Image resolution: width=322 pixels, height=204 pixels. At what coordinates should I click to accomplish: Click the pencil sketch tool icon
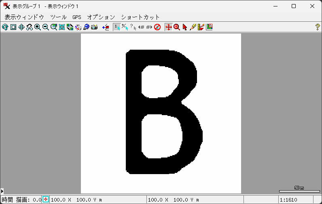tap(193, 27)
